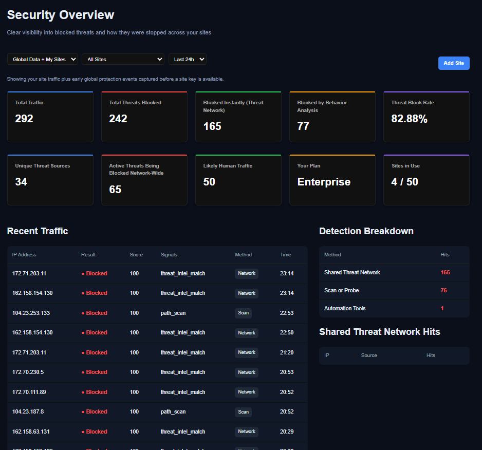Click the Shared Threat Network row
This screenshot has height=450, width=482.
pyautogui.click(x=395, y=273)
